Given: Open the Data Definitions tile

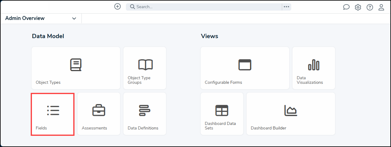Looking at the screenshot, I should (x=145, y=114).
